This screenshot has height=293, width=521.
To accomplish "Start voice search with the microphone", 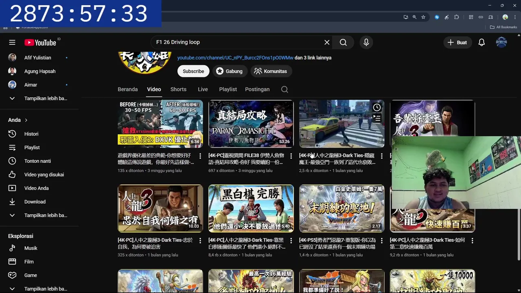I will coord(366,42).
